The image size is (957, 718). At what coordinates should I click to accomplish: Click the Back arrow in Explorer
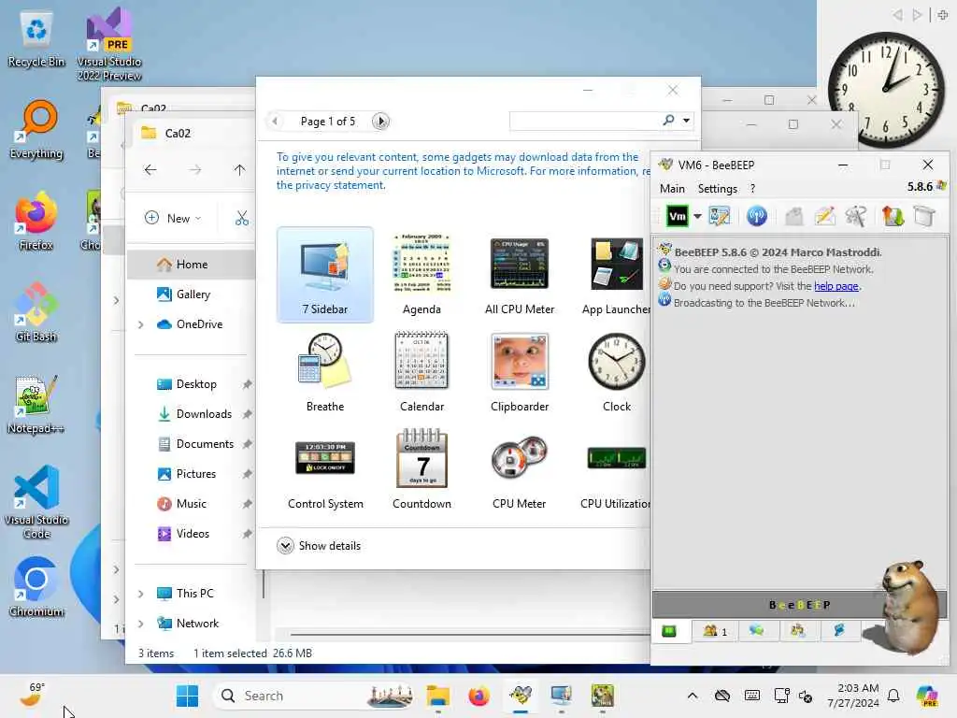[150, 170]
